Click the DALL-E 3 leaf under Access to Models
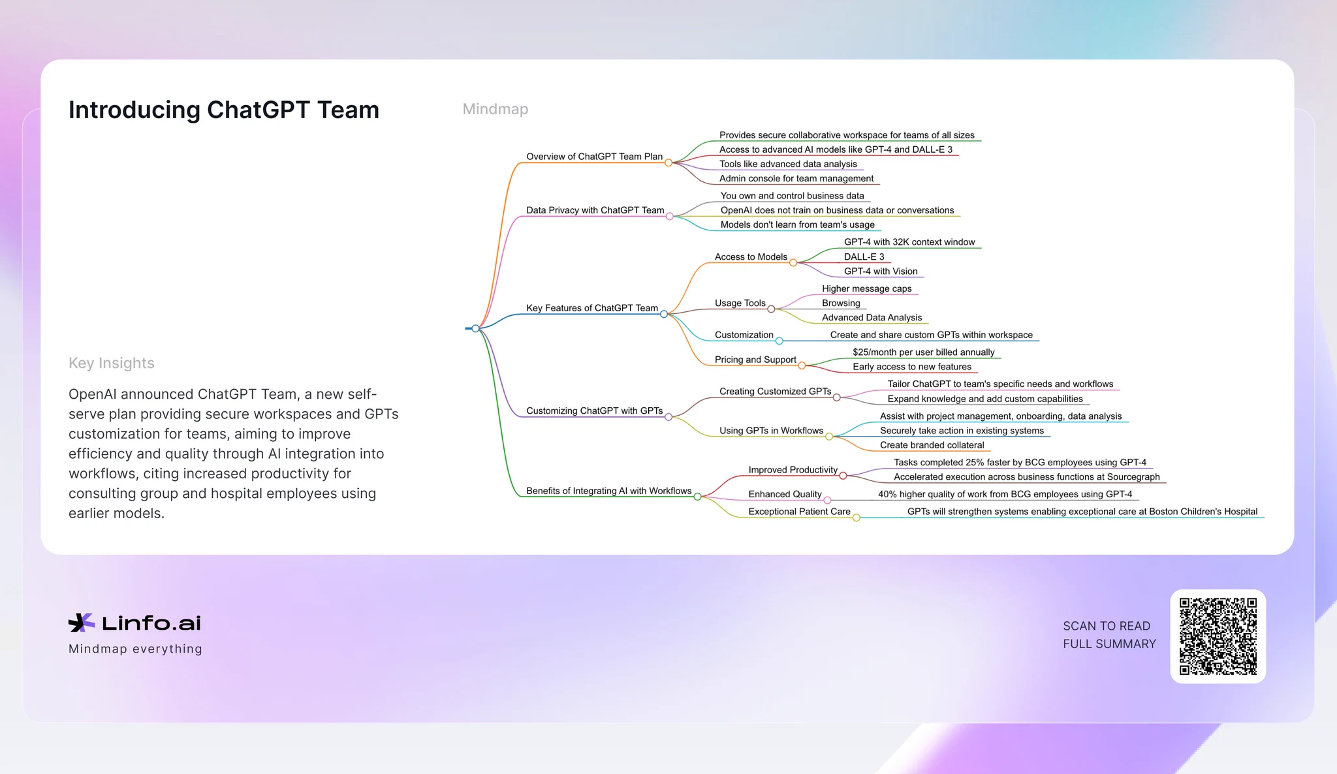Screen dimensions: 1337x774 [864, 257]
